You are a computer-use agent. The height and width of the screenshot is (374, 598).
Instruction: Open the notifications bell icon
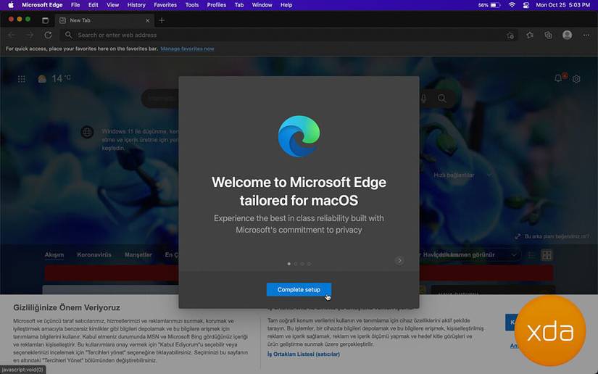(x=558, y=78)
